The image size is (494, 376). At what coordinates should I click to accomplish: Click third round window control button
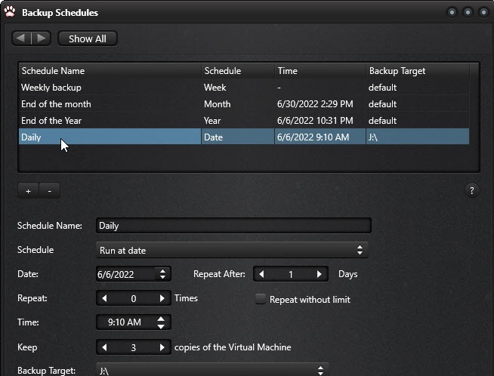coord(483,12)
